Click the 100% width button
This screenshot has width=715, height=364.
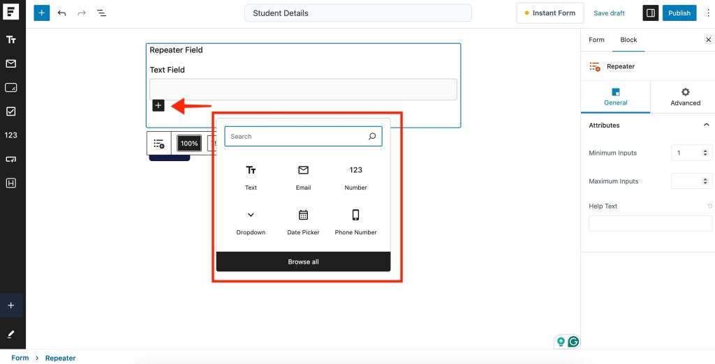click(189, 144)
